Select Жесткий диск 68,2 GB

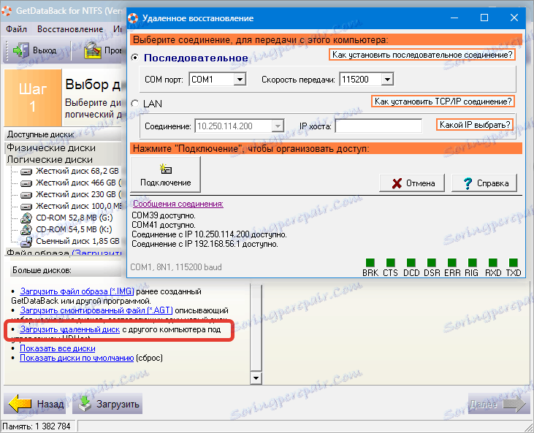[x=77, y=171]
